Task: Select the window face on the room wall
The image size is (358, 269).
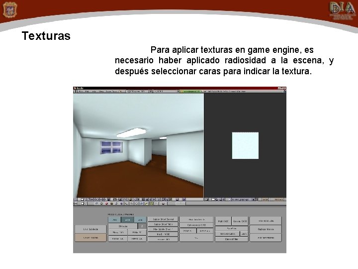Action: (x=111, y=147)
